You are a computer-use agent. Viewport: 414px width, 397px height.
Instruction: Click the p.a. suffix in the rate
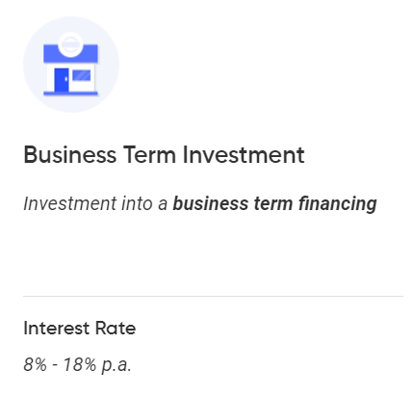click(x=116, y=365)
